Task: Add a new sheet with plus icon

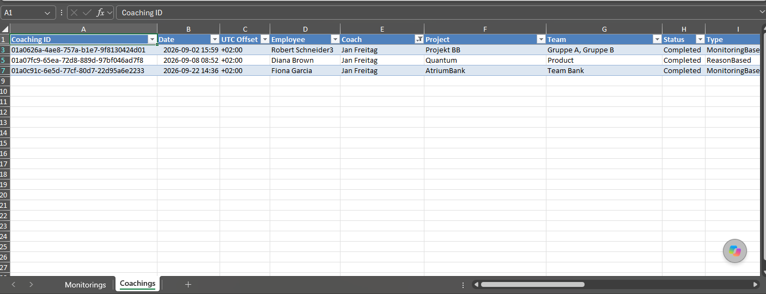Action: [x=188, y=284]
